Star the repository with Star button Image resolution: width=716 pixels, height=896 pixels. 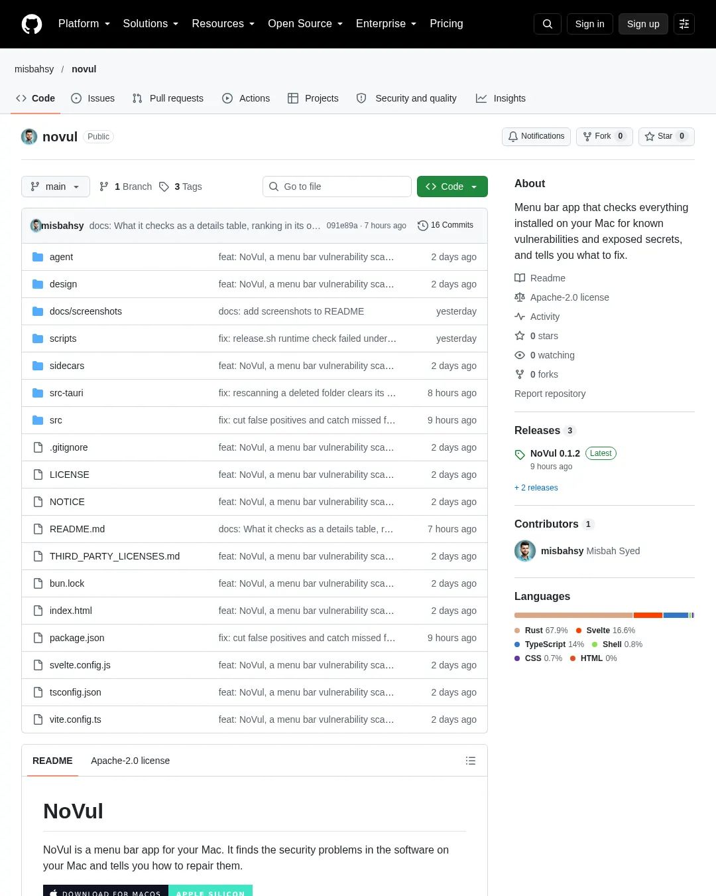(x=666, y=136)
